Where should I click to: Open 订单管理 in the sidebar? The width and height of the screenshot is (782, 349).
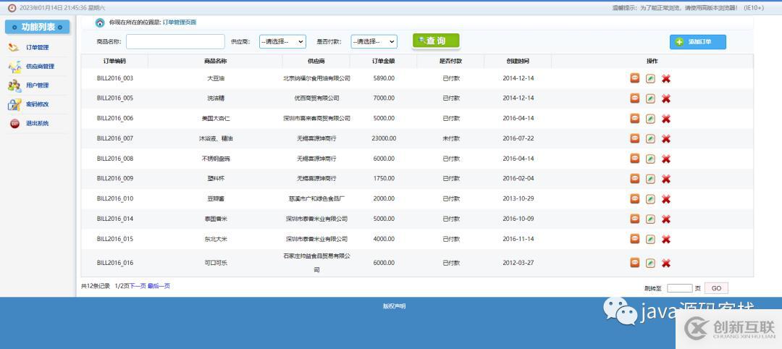point(37,48)
